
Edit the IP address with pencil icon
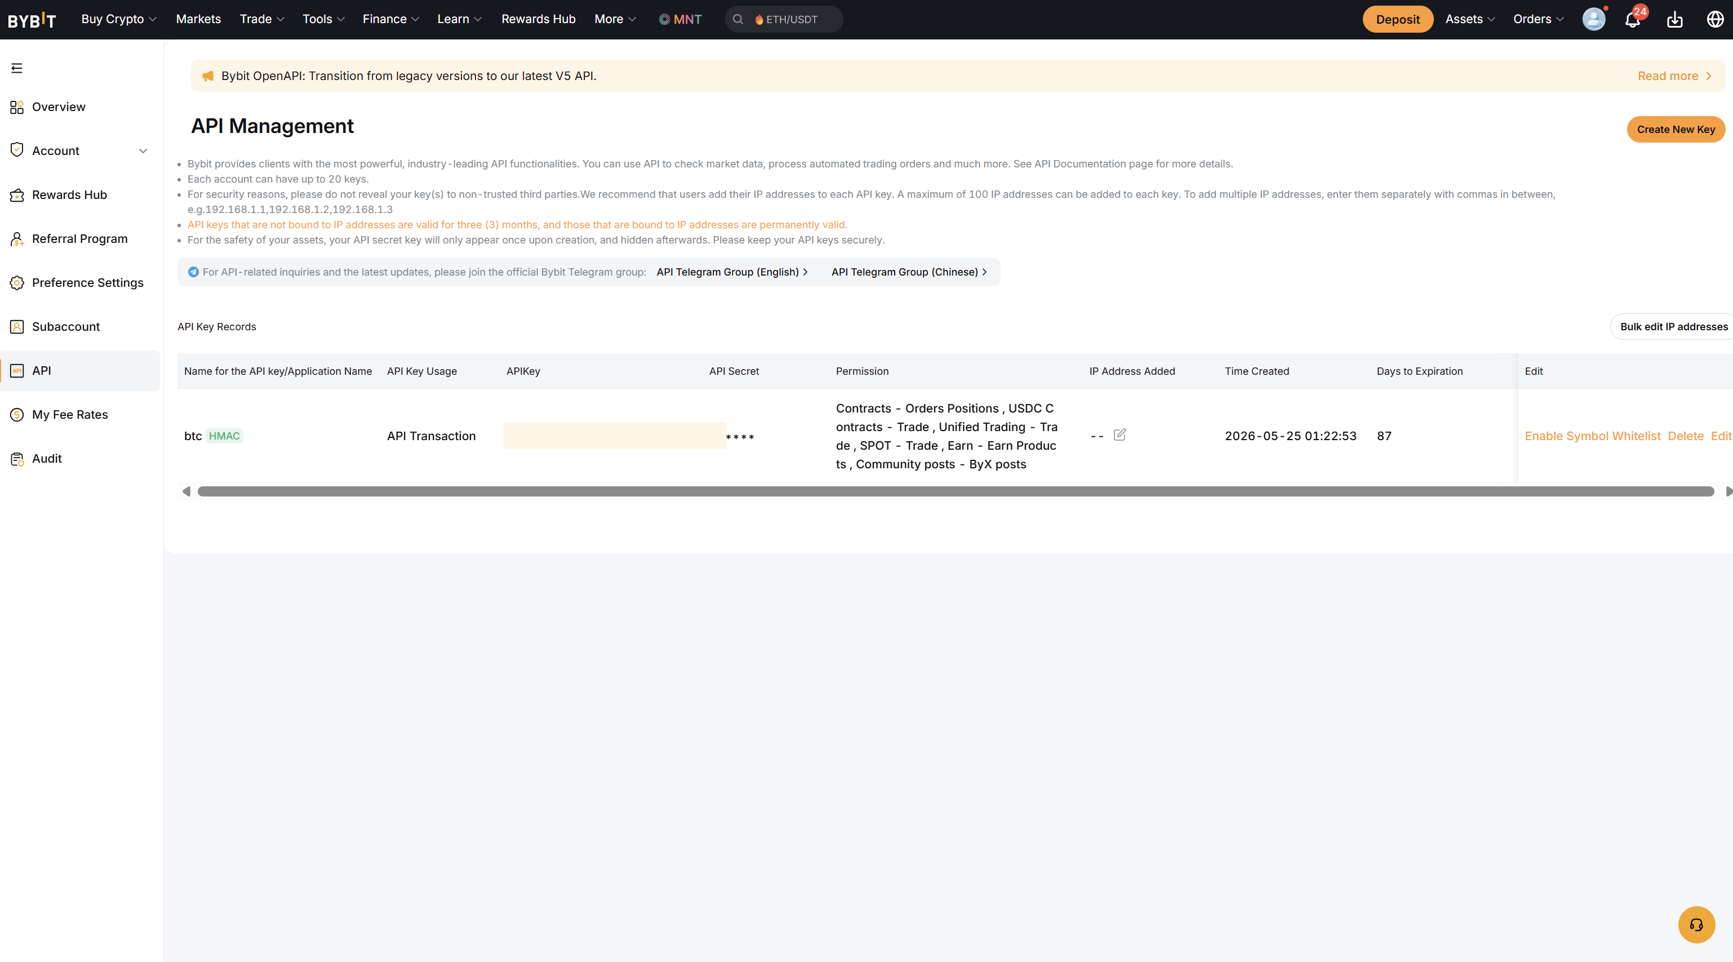[x=1119, y=435]
